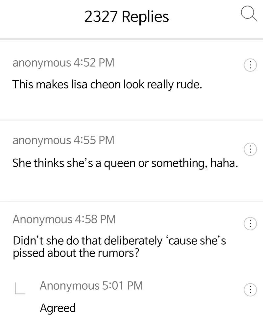Click the "Anonymous" author name on the third comment
Image resolution: width=263 pixels, height=328 pixels.
click(42, 219)
